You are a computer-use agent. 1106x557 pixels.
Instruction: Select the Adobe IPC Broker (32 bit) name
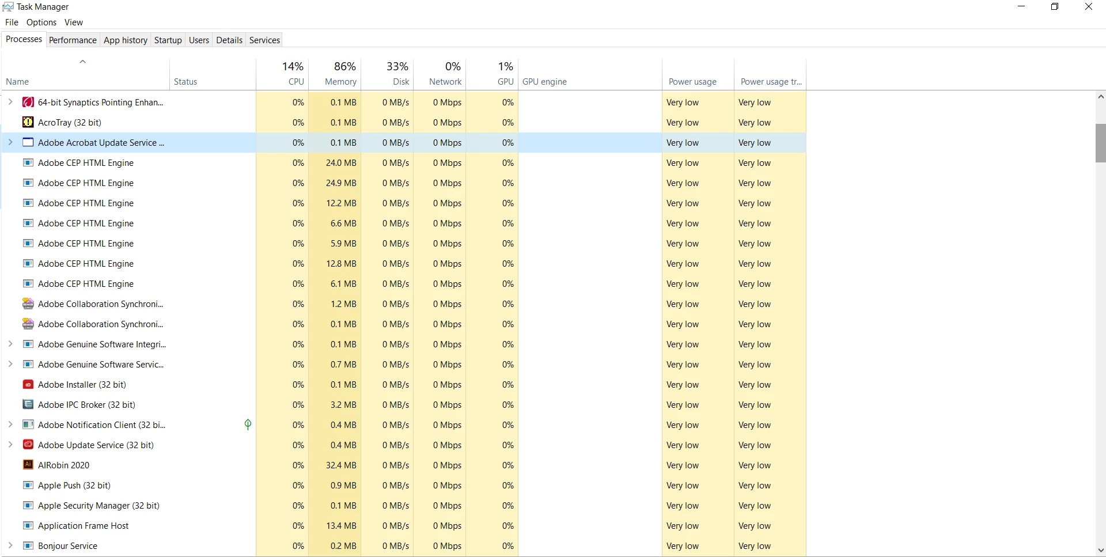(86, 405)
